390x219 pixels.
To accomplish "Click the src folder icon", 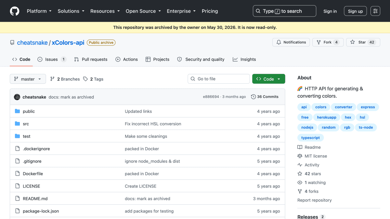I will [x=18, y=124].
